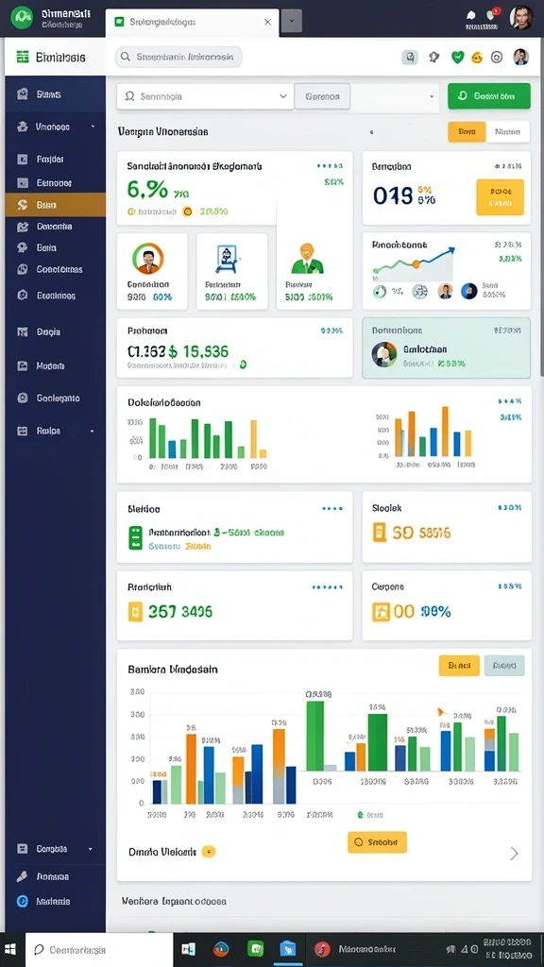Open the shield icon with red badge
The height and width of the screenshot is (967, 544).
coord(492,15)
